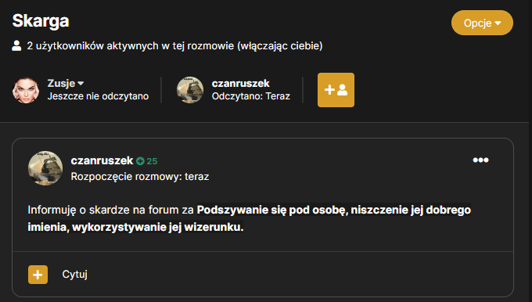
Task: Open czanruszek avatar in participant list
Action: coord(190,90)
